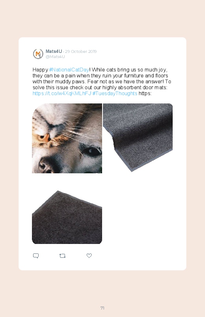Open the #TuesdayThoughts hashtag

tap(115, 94)
